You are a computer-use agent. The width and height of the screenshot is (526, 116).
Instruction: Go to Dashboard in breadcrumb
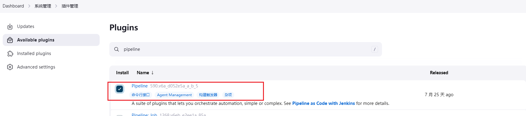[13, 6]
